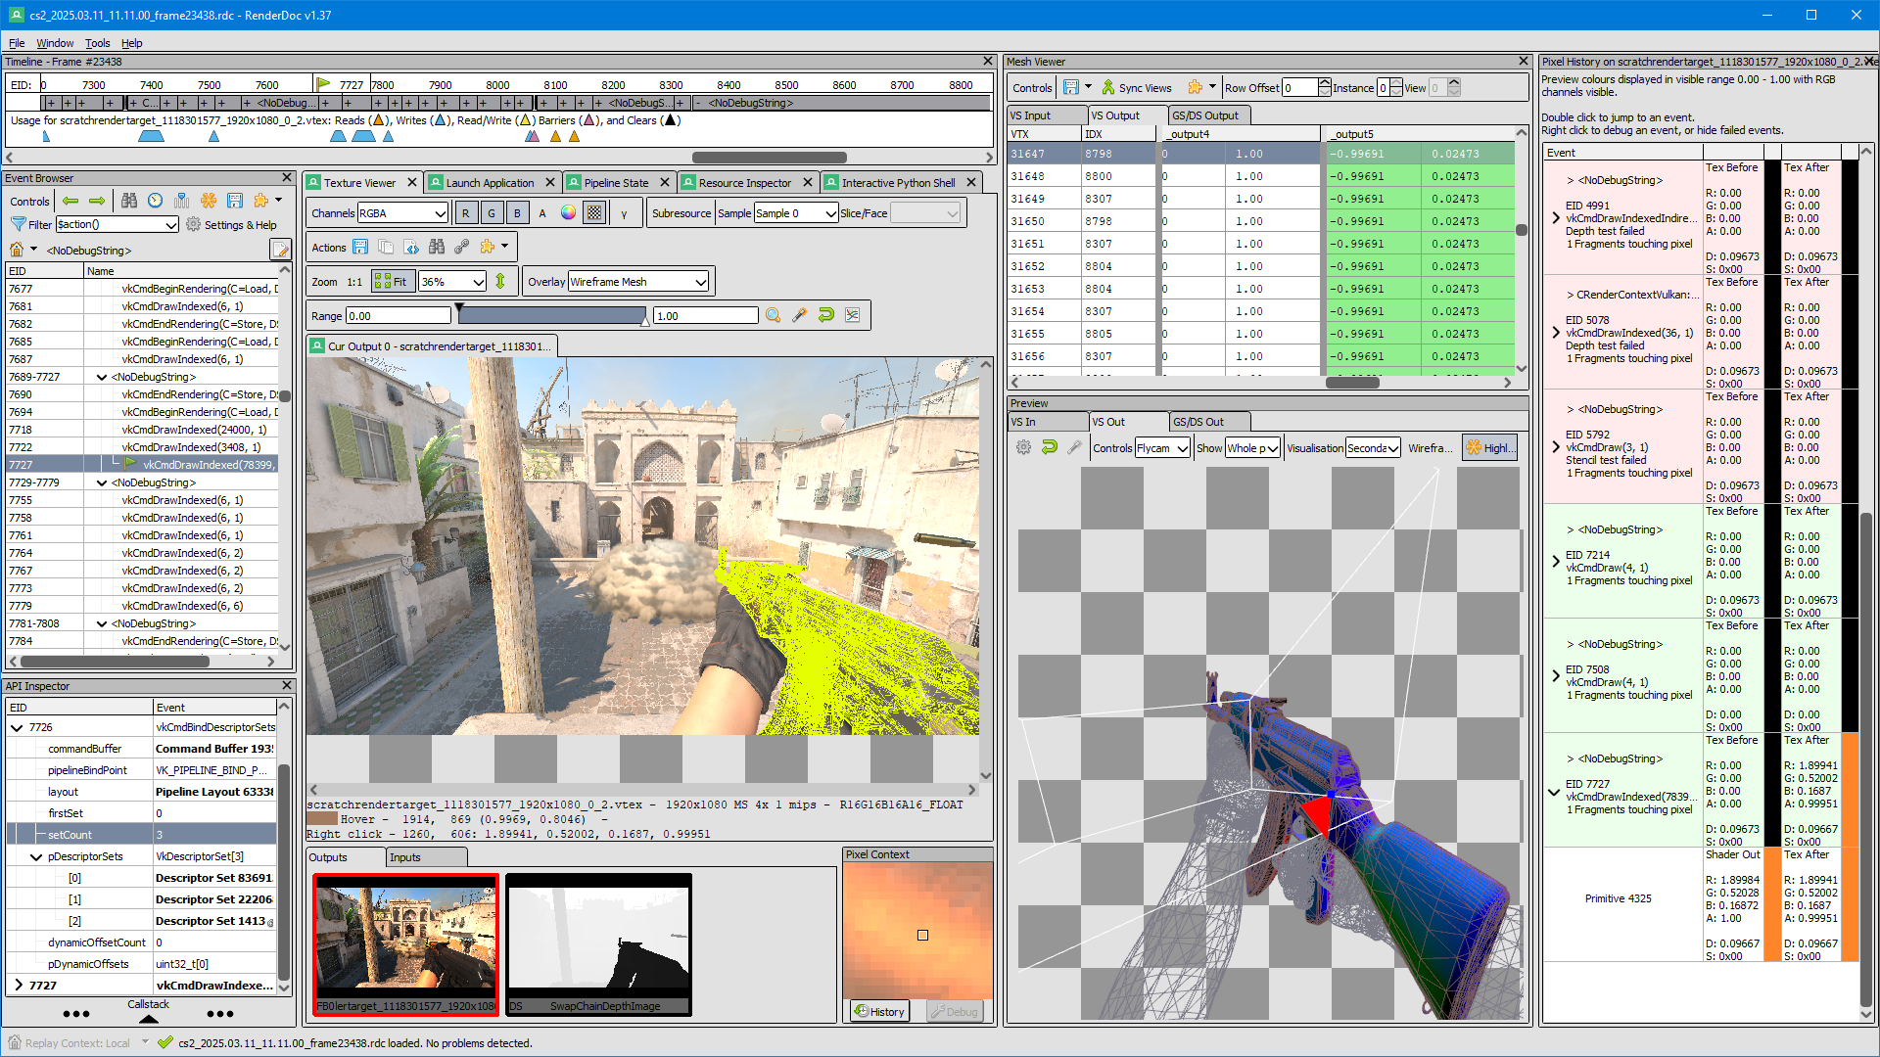This screenshot has width=1880, height=1057.
Task: Click the color wheel background color picker
Action: 569,212
